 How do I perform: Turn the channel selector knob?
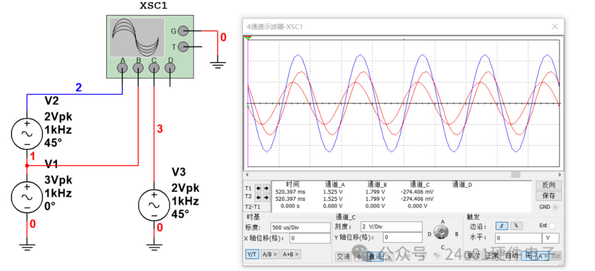tap(442, 233)
